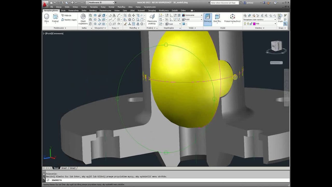Viewport: 332px width, 187px height.
Task: Open the Rysuj menu in the menu bar
Action: pyautogui.click(x=103, y=7)
